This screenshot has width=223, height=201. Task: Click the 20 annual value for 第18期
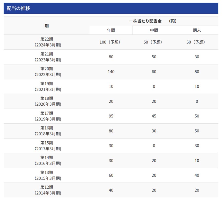111,101
